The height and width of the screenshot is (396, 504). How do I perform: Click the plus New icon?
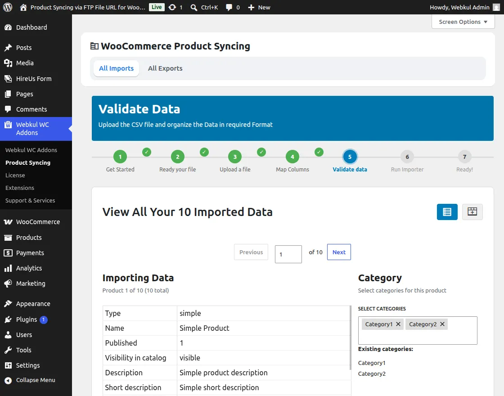click(x=251, y=7)
